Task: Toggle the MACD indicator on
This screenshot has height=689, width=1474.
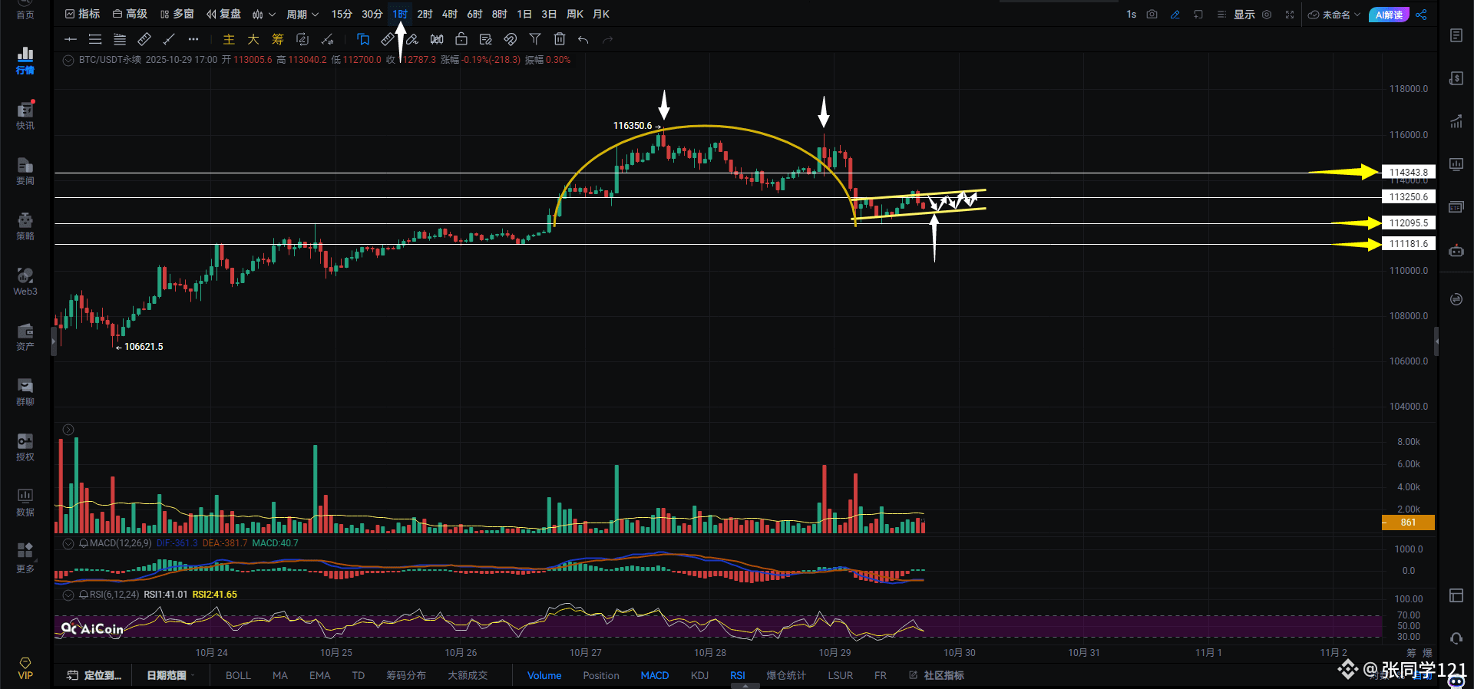Action: pos(654,675)
